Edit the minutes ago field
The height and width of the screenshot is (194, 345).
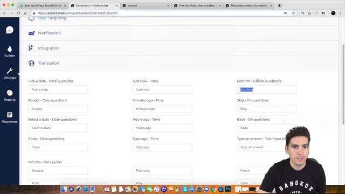click(x=162, y=109)
